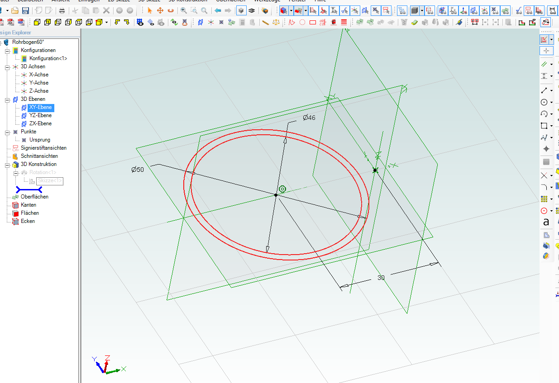
Task: Select the Circle tool in right toolbar
Action: (x=545, y=102)
